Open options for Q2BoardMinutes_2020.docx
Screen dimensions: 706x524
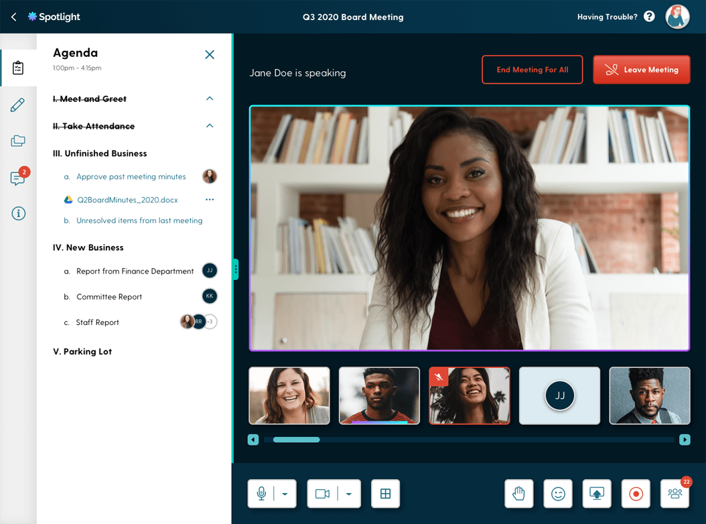(x=210, y=199)
